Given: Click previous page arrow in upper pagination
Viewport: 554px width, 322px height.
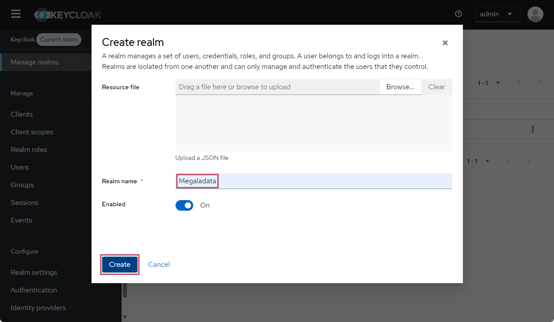Looking at the screenshot, I should coord(519,83).
